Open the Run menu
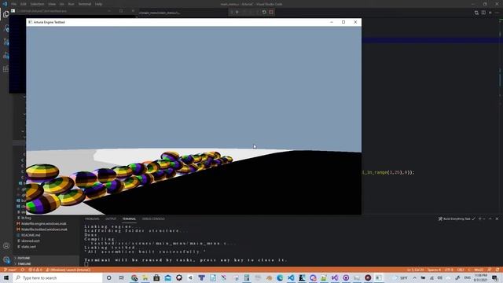Image resolution: width=503 pixels, height=283 pixels. point(72,4)
